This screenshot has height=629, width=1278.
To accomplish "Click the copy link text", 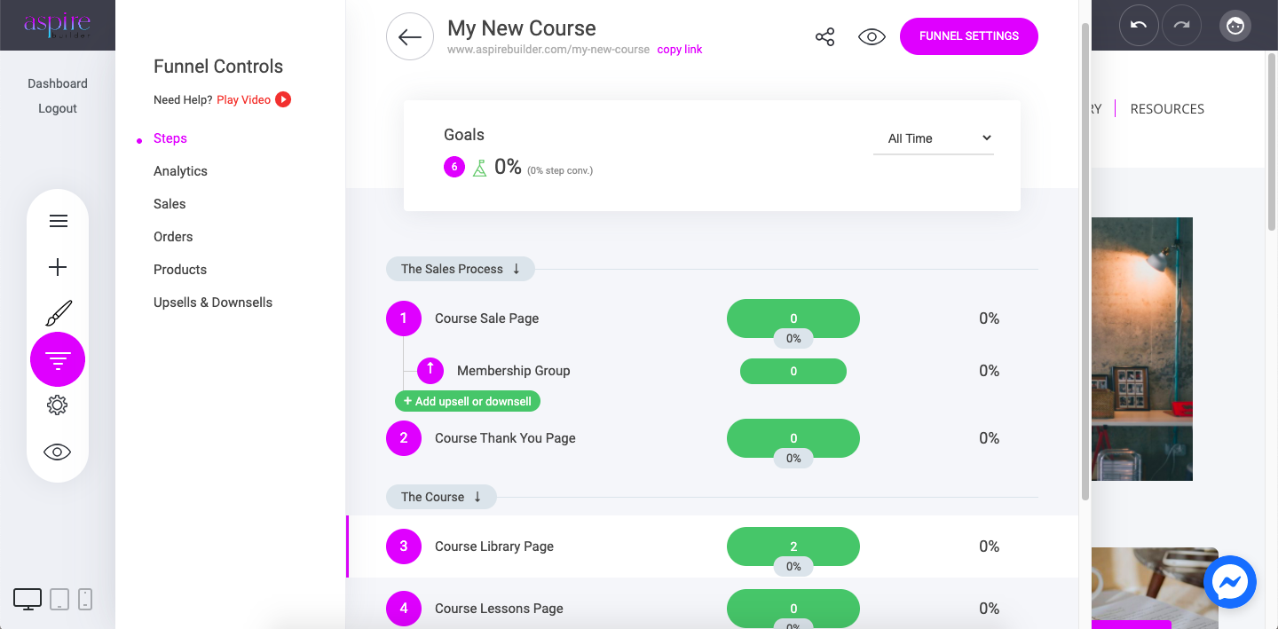I will click(x=680, y=50).
